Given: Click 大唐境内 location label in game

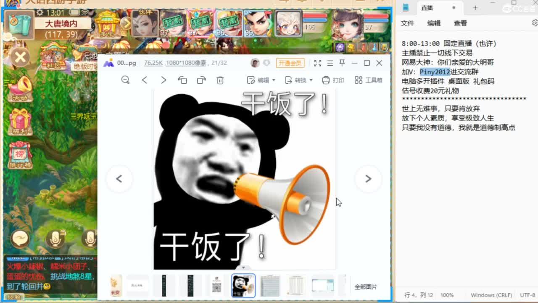Looking at the screenshot, I should coord(61,24).
